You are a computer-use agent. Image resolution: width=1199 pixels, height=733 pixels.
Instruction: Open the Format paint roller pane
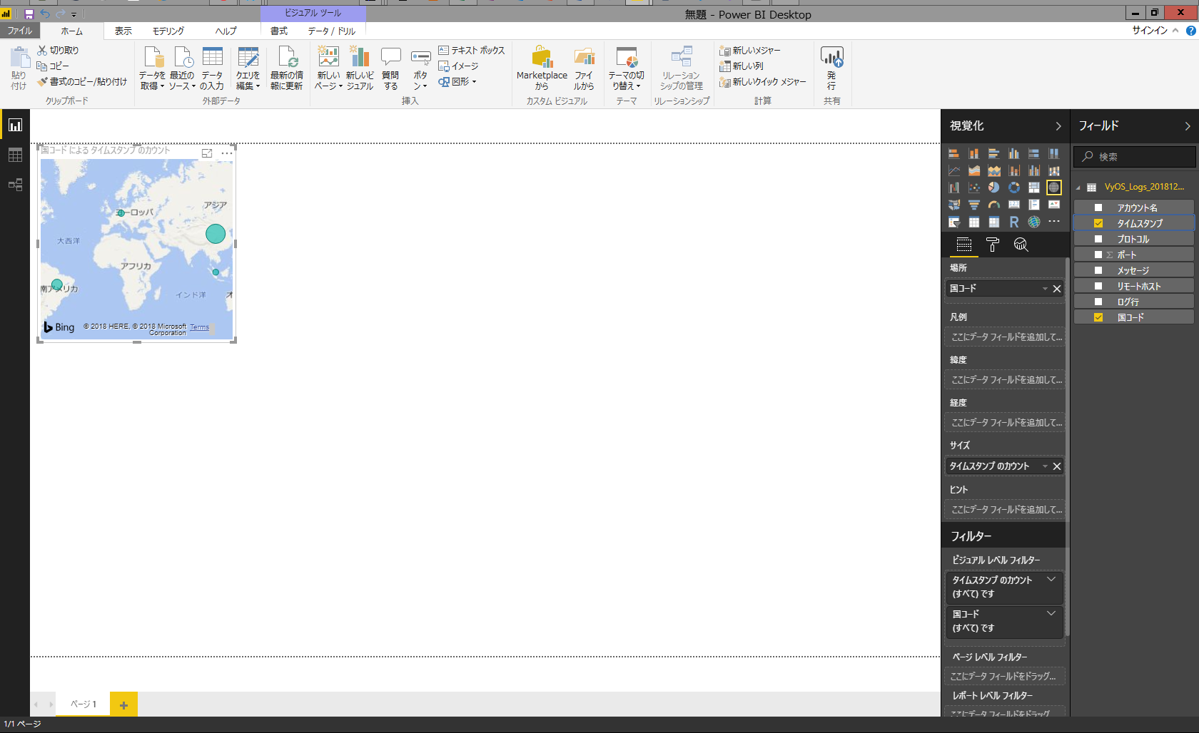pos(993,245)
